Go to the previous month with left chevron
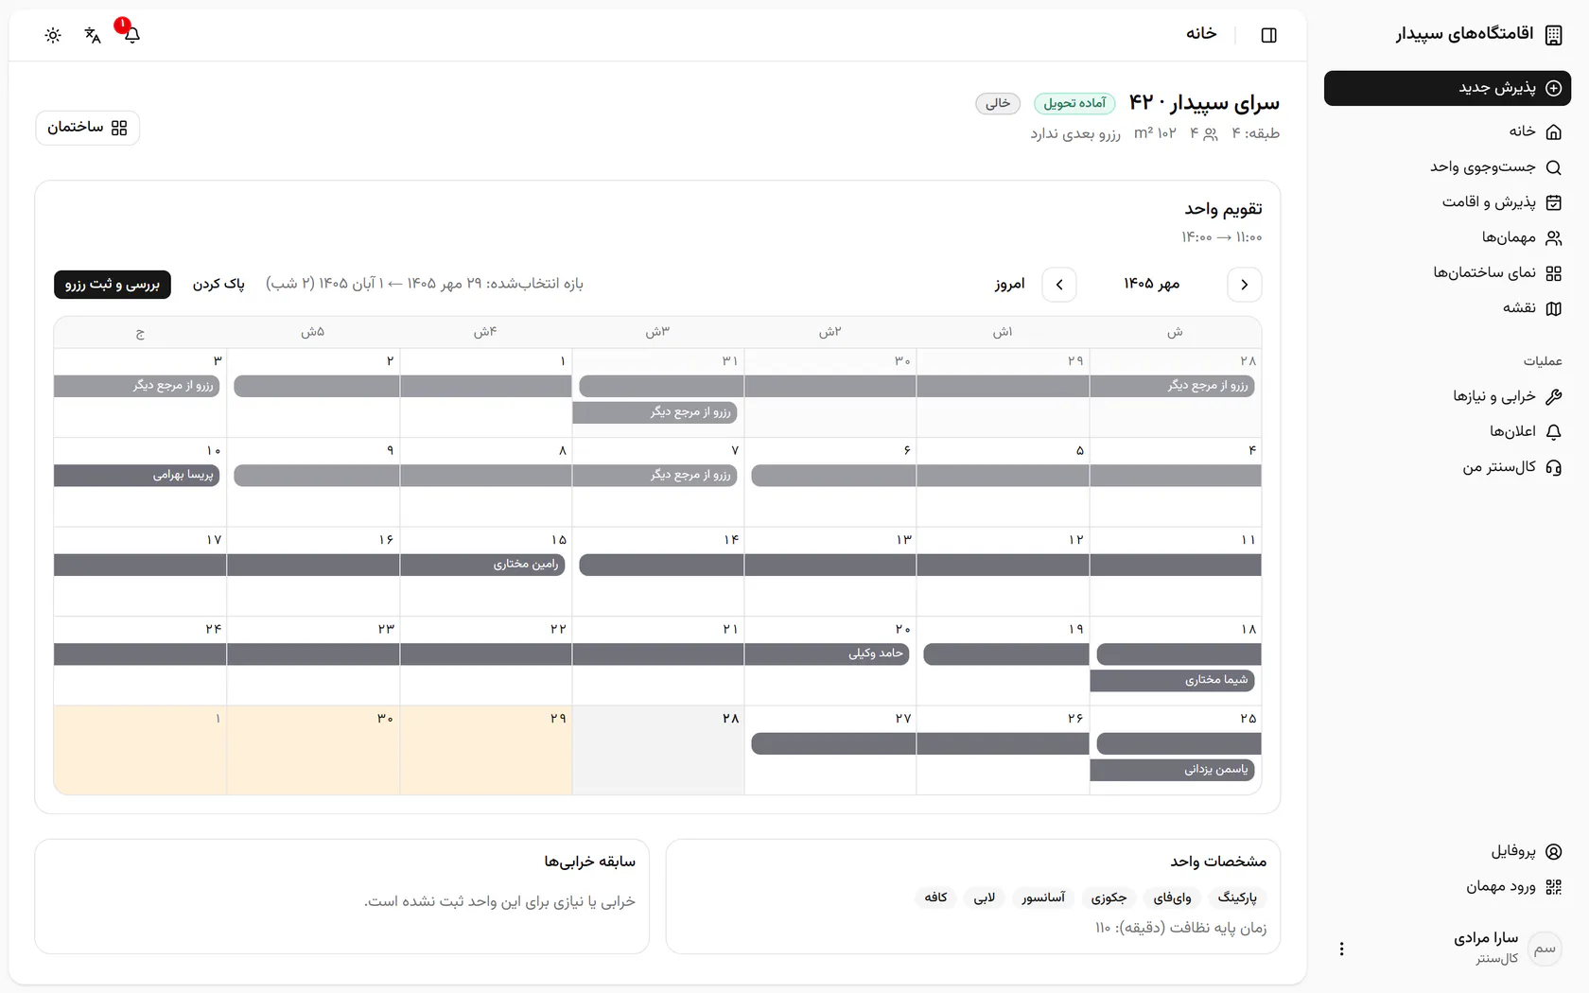This screenshot has height=993, width=1589. pos(1059,285)
